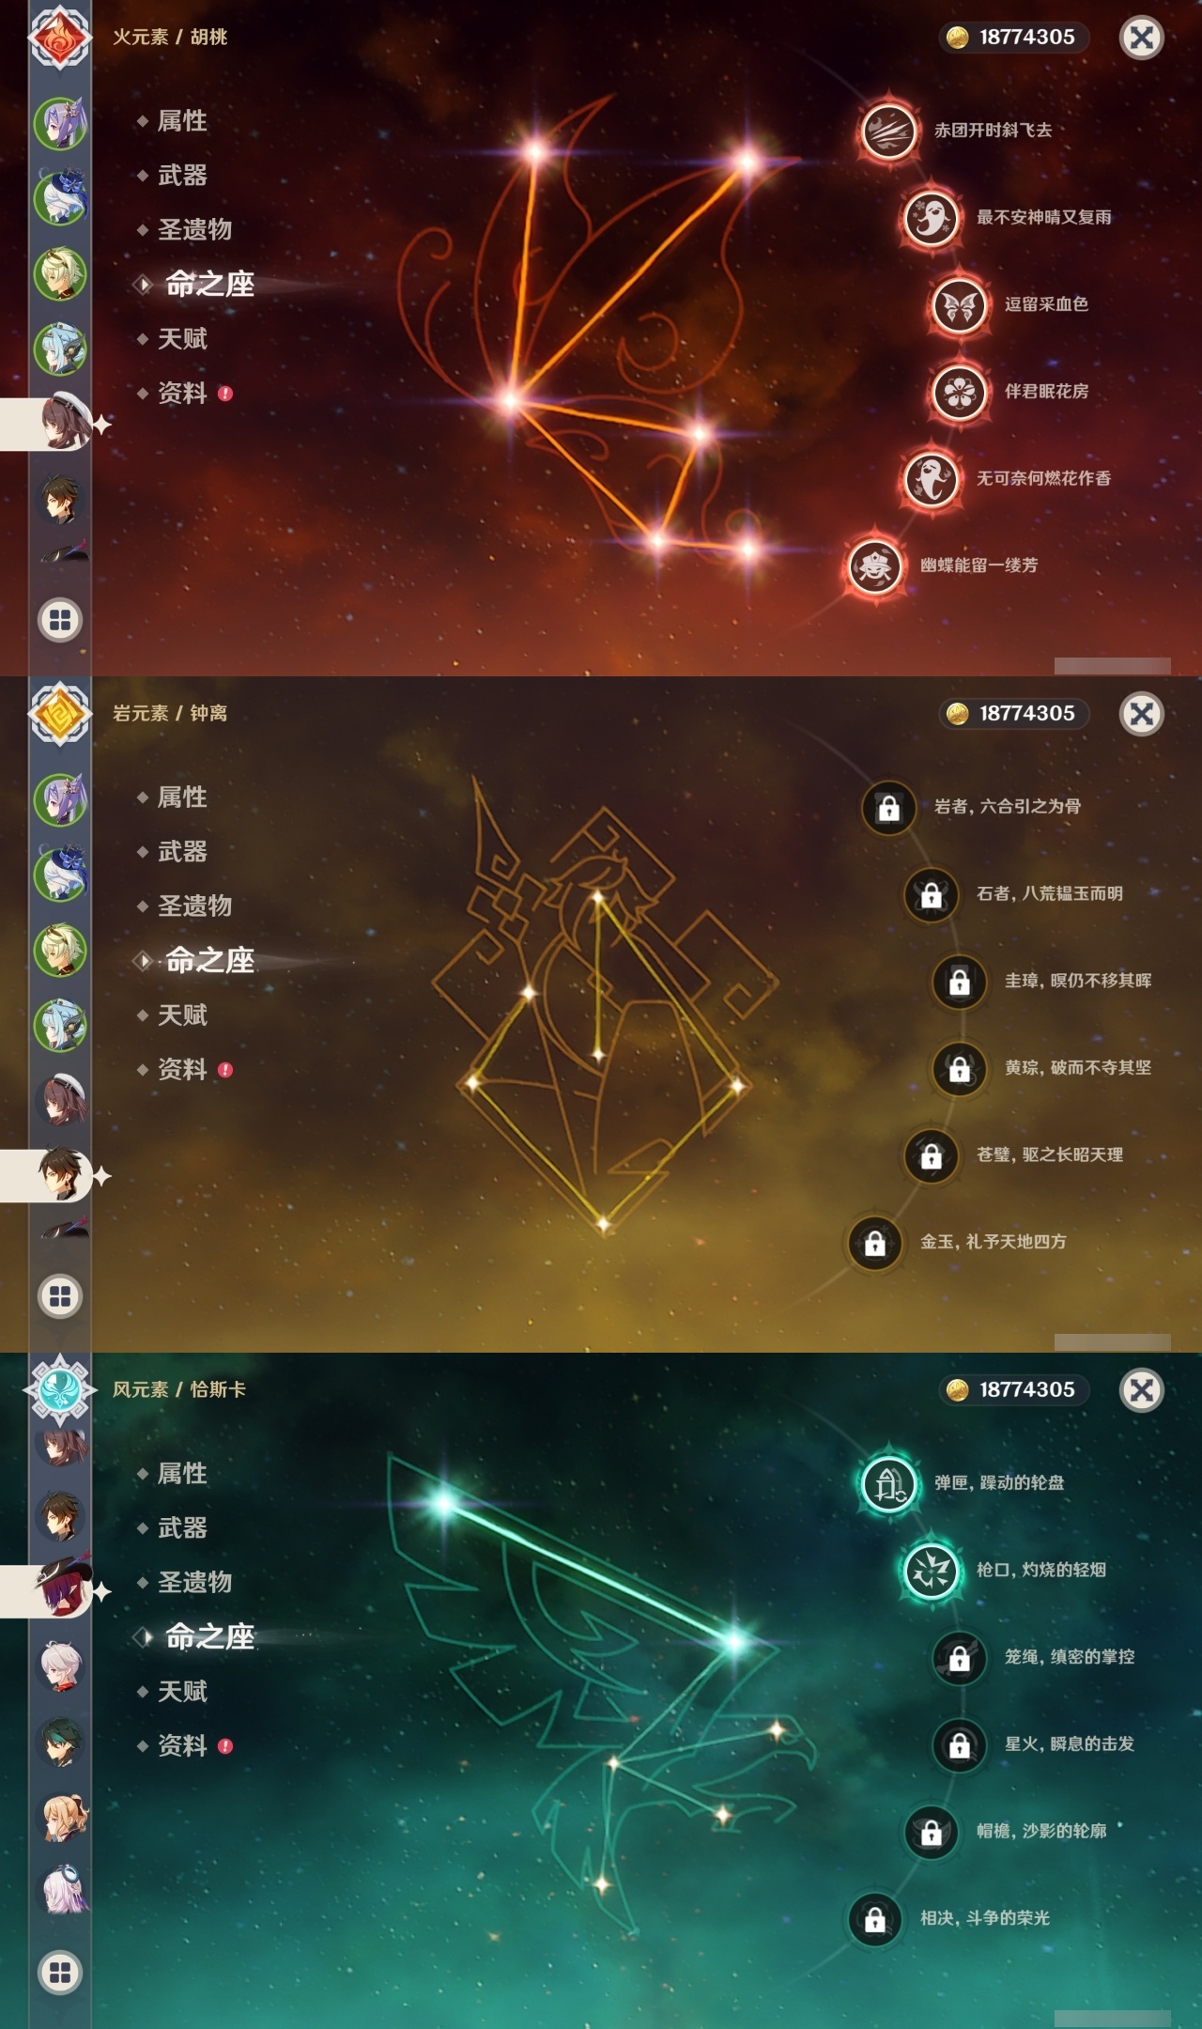Select 属性 menu item in the Hu Tao panel
The height and width of the screenshot is (2029, 1202).
182,121
